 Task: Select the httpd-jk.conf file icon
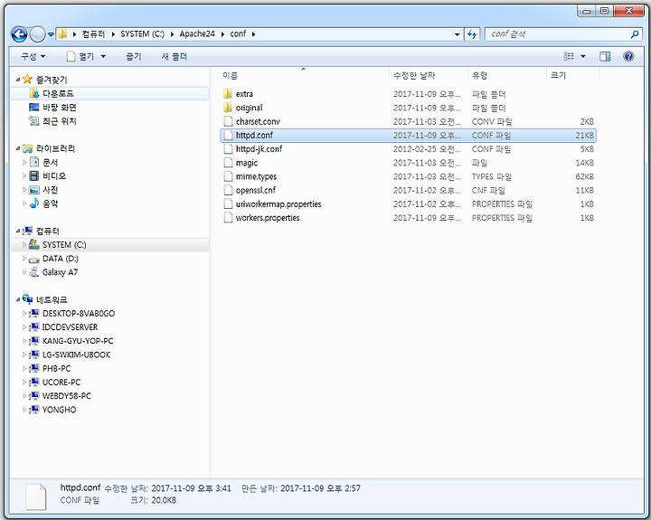[228, 148]
